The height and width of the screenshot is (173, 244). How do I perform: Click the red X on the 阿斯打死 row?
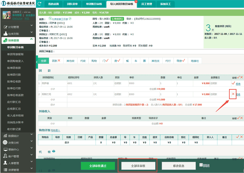[233, 94]
